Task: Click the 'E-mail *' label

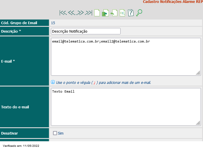Action: coord(8,61)
